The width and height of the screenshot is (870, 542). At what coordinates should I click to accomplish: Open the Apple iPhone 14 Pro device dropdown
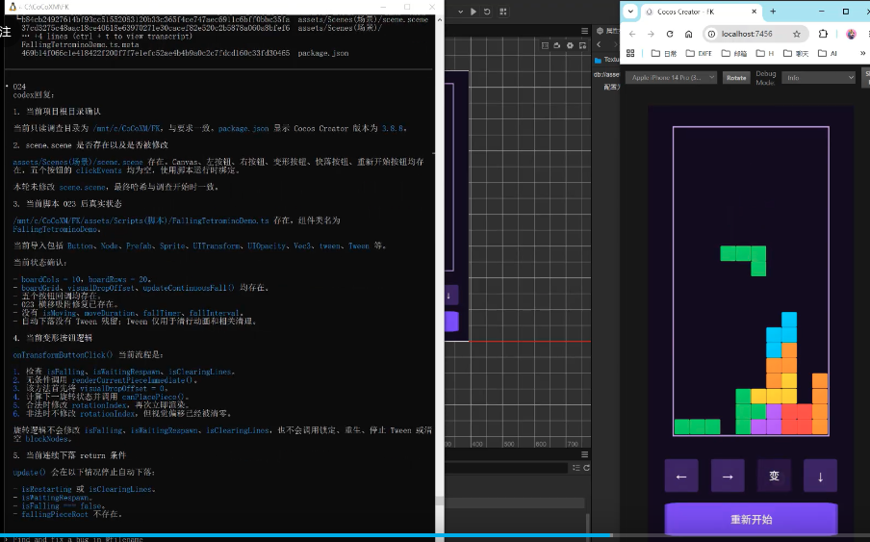[672, 78]
